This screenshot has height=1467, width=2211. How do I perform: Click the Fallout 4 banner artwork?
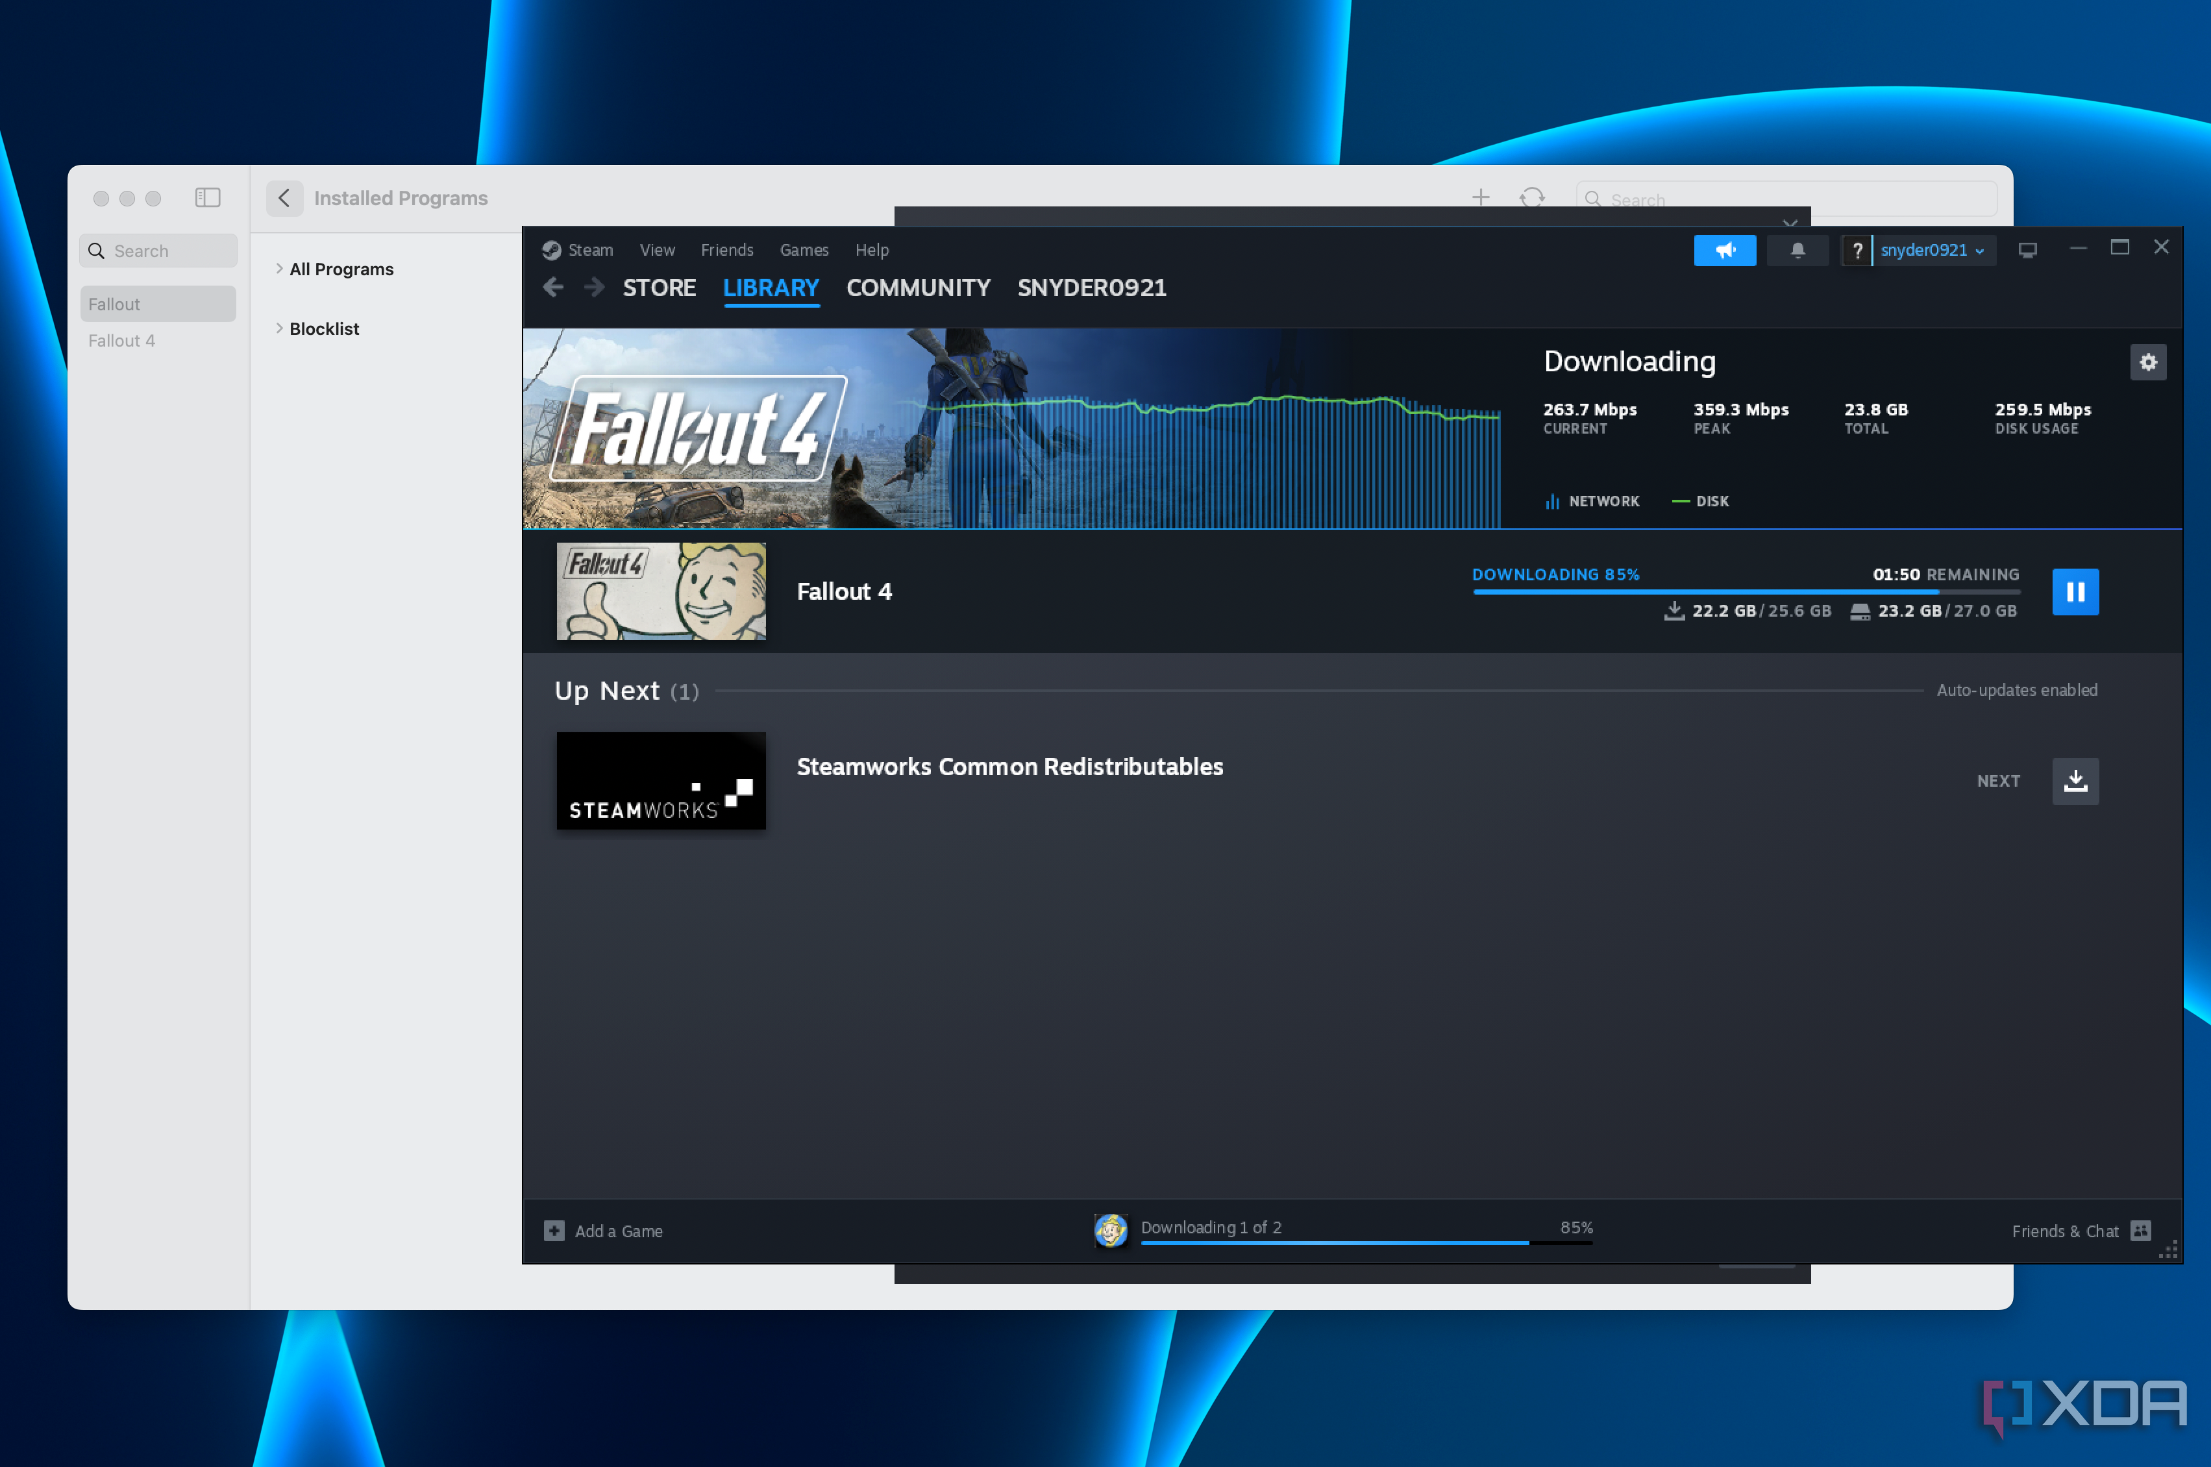(x=1011, y=428)
